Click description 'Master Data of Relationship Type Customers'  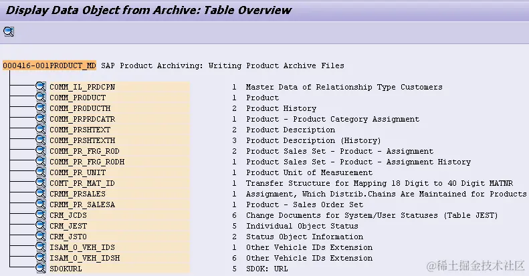click(344, 87)
